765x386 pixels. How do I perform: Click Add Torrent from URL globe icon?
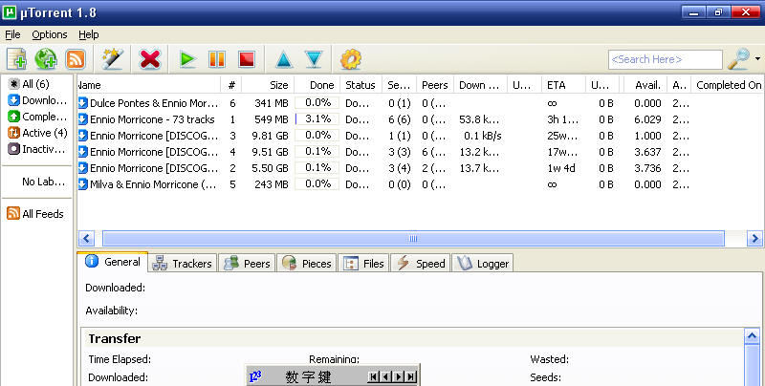pyautogui.click(x=45, y=59)
